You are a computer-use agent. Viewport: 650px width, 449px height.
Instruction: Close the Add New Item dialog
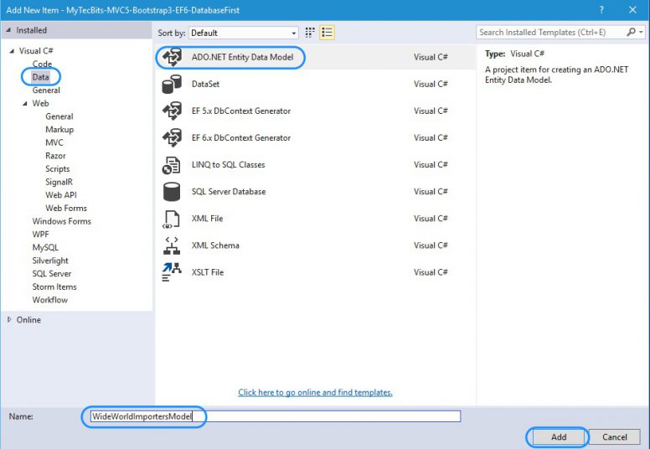point(632,10)
